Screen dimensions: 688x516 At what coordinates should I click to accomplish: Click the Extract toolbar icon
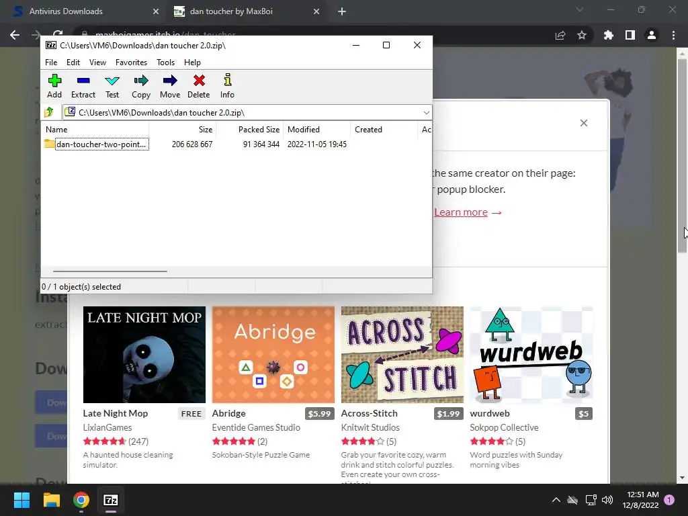click(83, 86)
